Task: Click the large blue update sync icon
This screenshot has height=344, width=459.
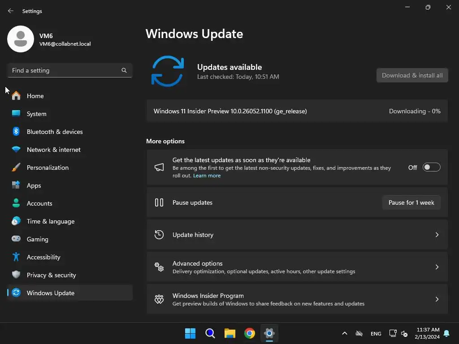Action: 168,71
